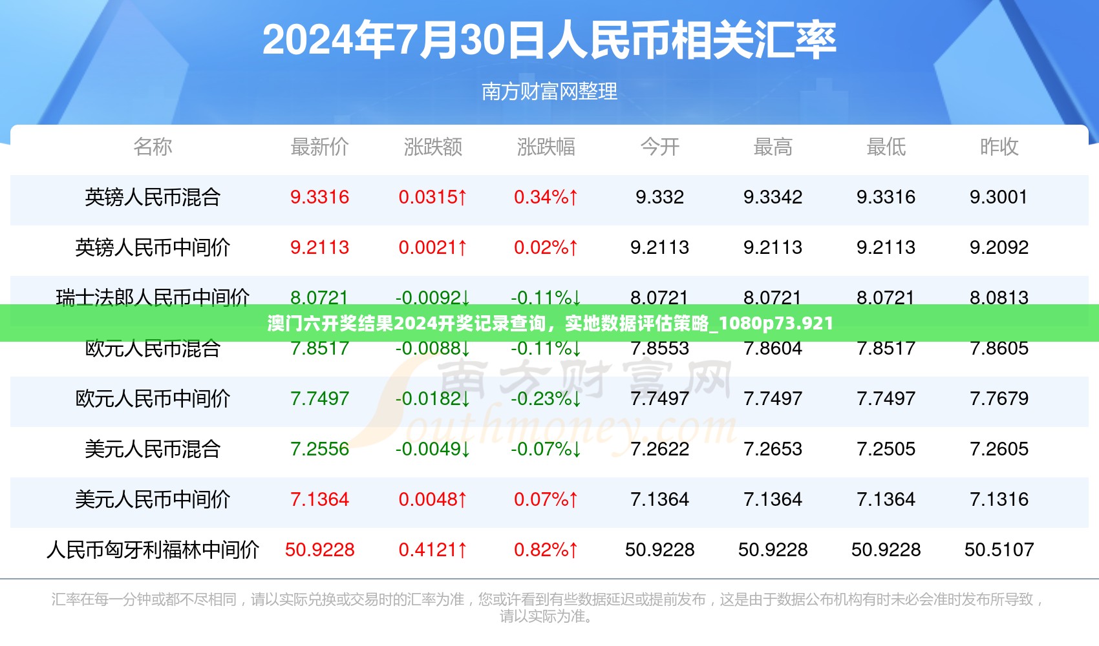Click the opening value 7.2622
Screen dimensions: 1099x646
[x=659, y=449]
